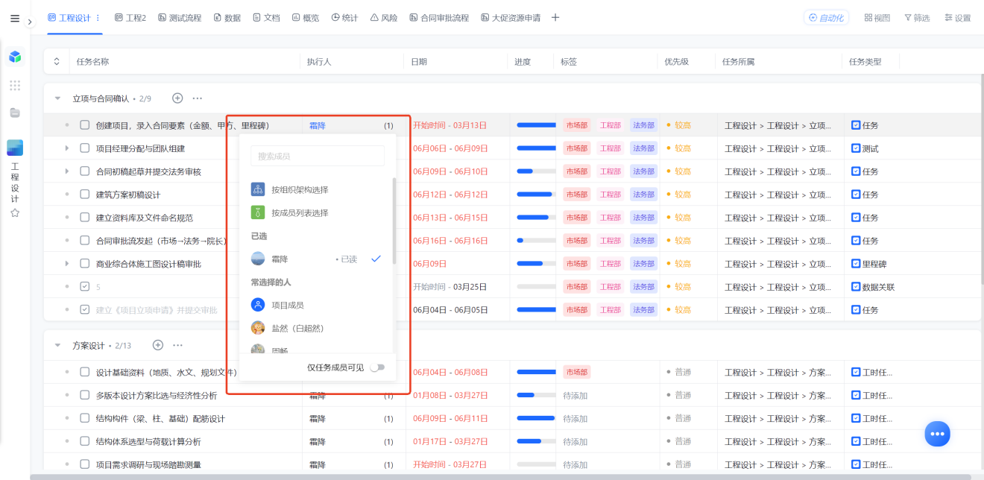The height and width of the screenshot is (480, 984).
Task: Switch to the 风险 tab
Action: click(x=384, y=18)
